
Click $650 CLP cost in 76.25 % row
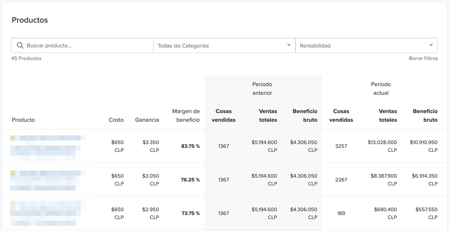pyautogui.click(x=117, y=180)
